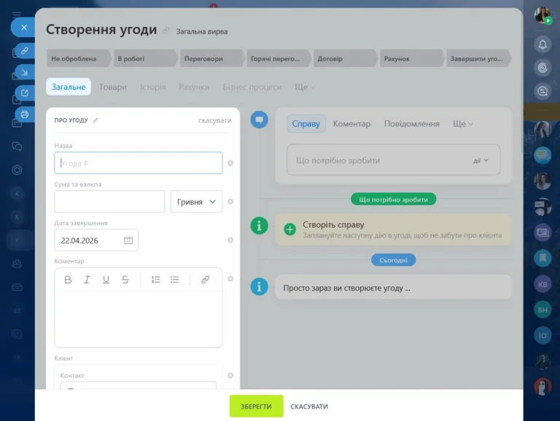The height and width of the screenshot is (421, 560).
Task: Click the Створіть справу card
Action: 393,229
